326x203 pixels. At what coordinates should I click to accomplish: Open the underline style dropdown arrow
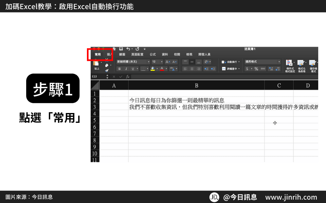(x=138, y=69)
